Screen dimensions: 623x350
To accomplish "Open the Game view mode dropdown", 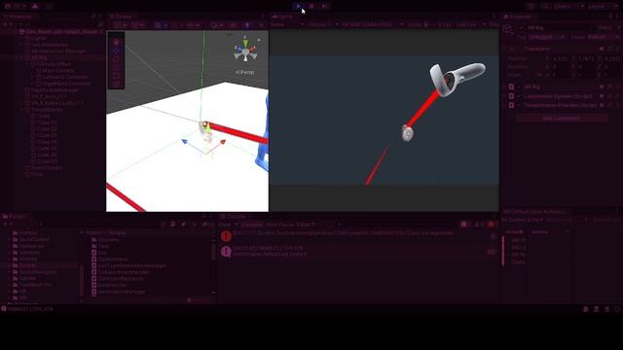I will [x=287, y=24].
